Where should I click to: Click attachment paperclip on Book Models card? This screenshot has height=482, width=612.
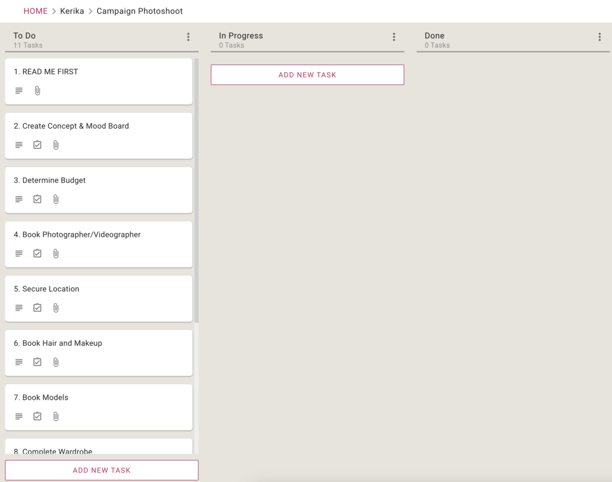pos(56,416)
